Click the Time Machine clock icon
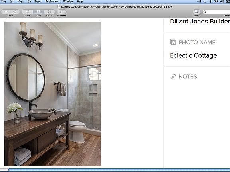Screen dimensions: 230x172 pos(205,2)
